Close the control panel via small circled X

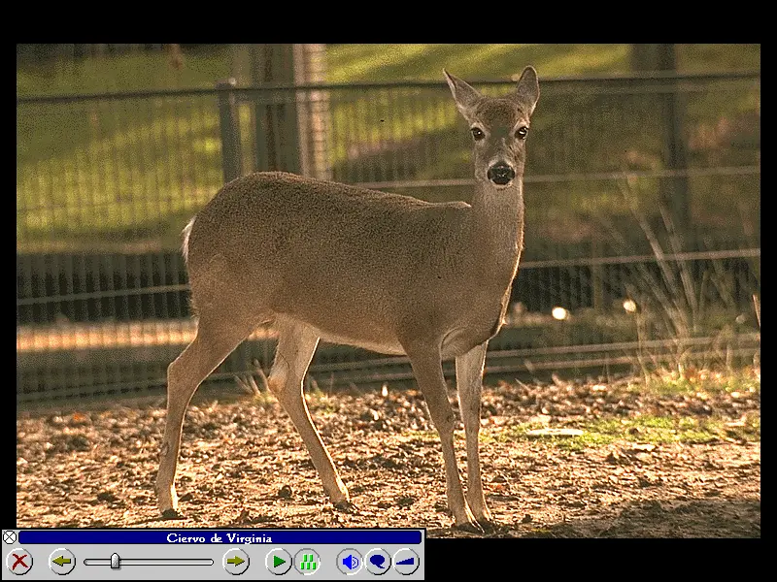click(x=10, y=537)
